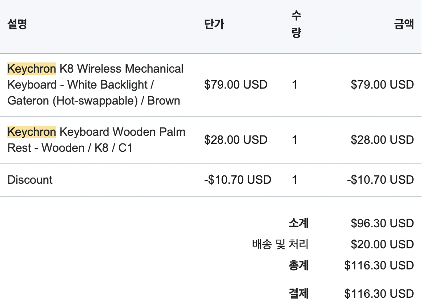423x305 pixels.
Task: Click the Palm Rest's $28.00 USD amount
Action: (382, 140)
